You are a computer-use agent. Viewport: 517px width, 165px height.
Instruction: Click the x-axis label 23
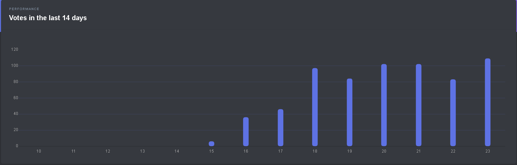pyautogui.click(x=487, y=152)
